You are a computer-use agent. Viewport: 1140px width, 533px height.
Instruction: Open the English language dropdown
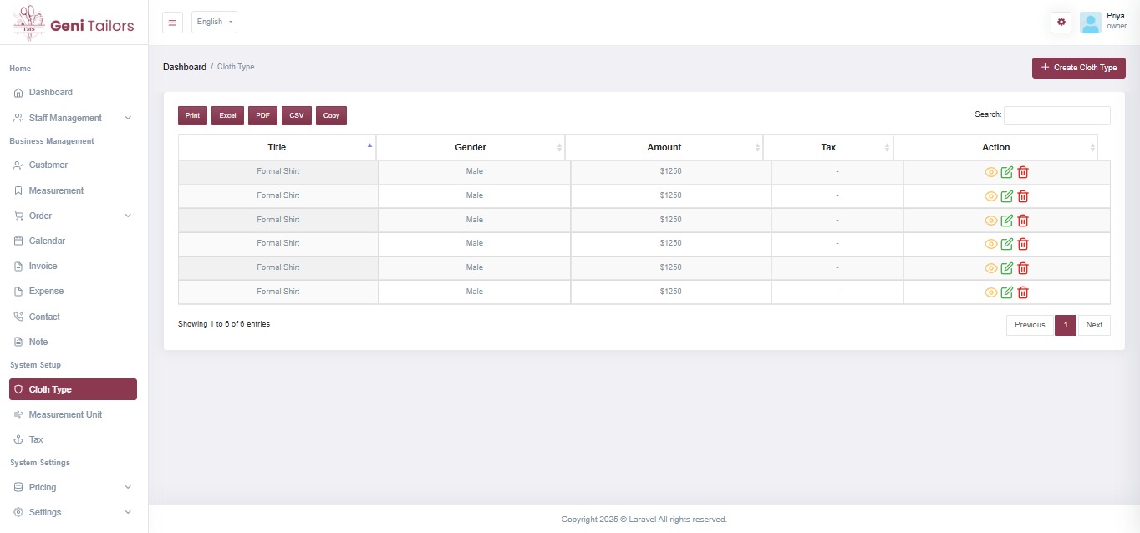click(x=214, y=23)
